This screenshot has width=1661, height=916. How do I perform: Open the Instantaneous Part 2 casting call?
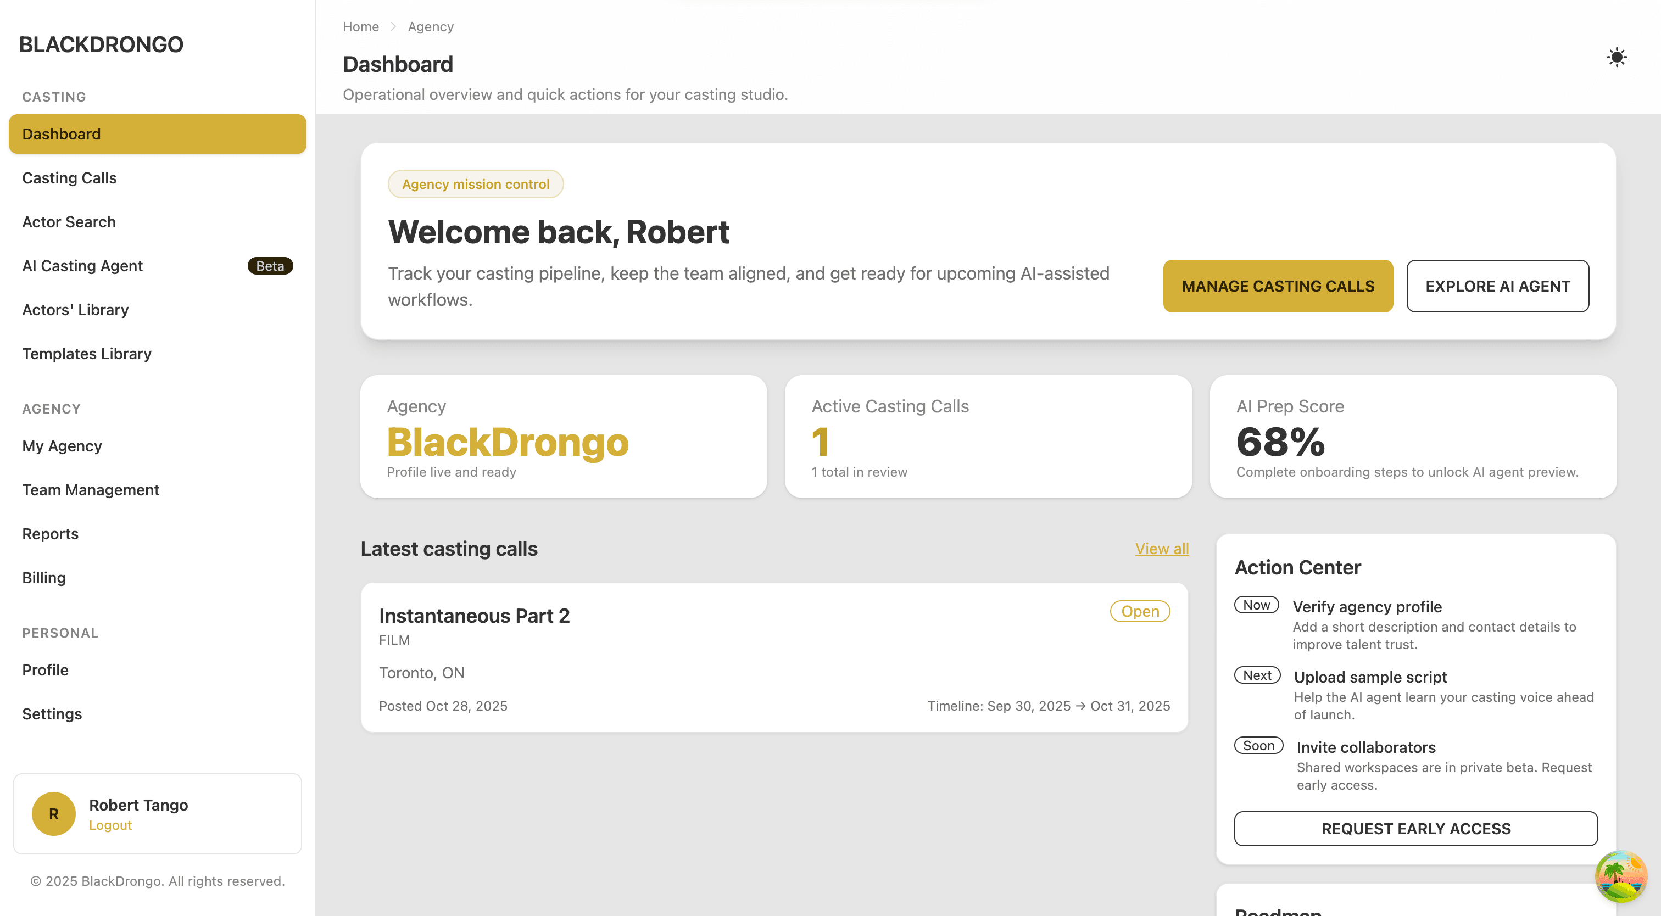(x=475, y=616)
